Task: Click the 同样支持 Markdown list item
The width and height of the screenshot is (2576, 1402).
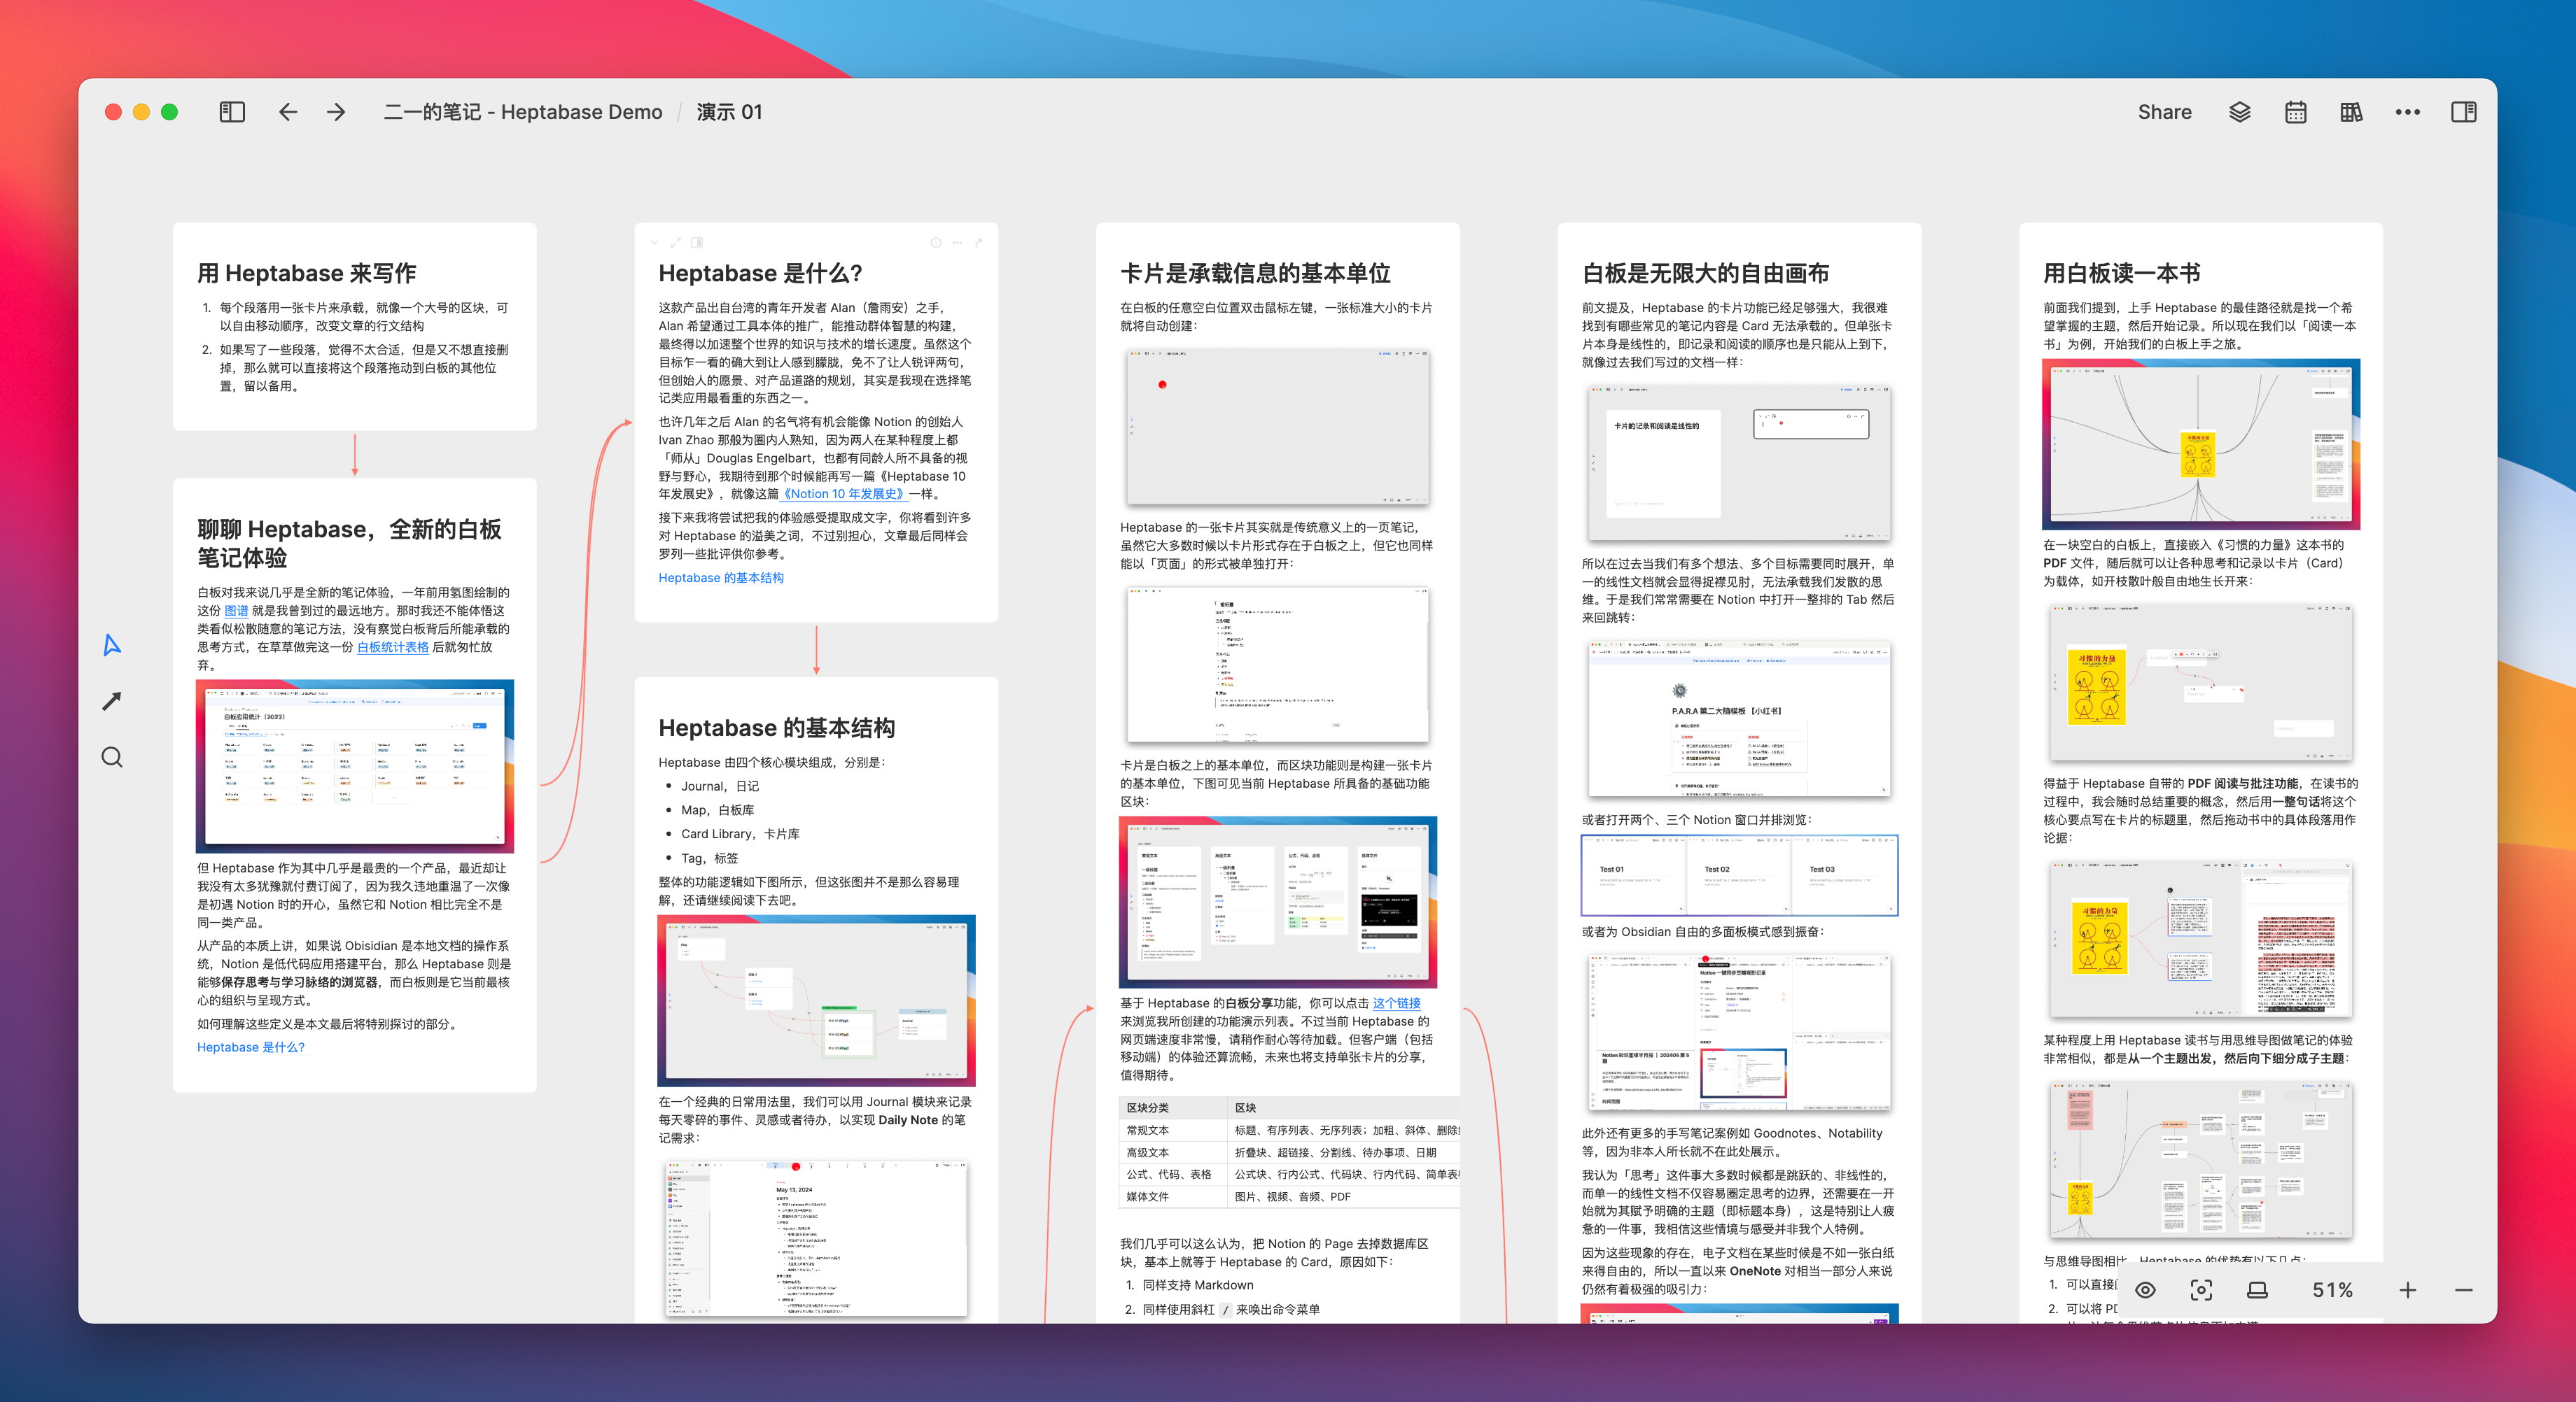Action: point(1197,1285)
